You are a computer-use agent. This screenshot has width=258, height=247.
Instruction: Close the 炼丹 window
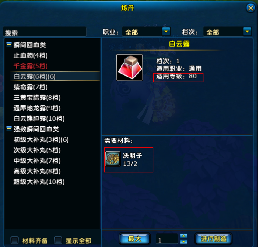250,8
